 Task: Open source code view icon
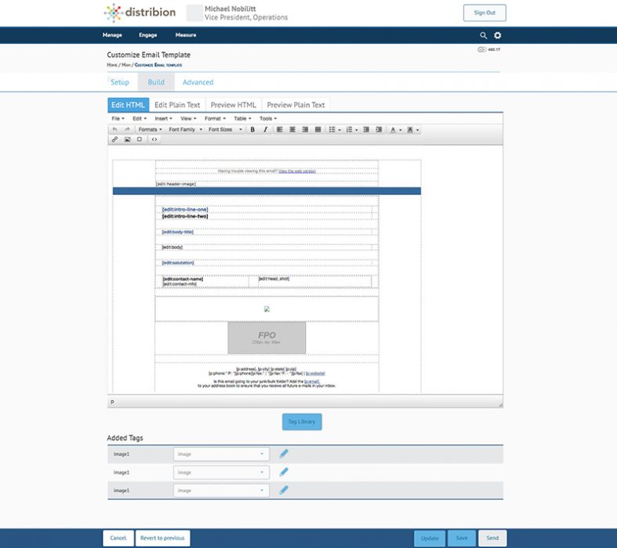154,139
